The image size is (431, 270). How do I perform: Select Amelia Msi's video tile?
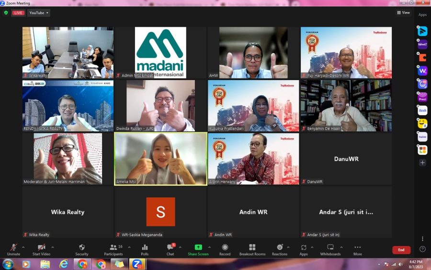[160, 159]
